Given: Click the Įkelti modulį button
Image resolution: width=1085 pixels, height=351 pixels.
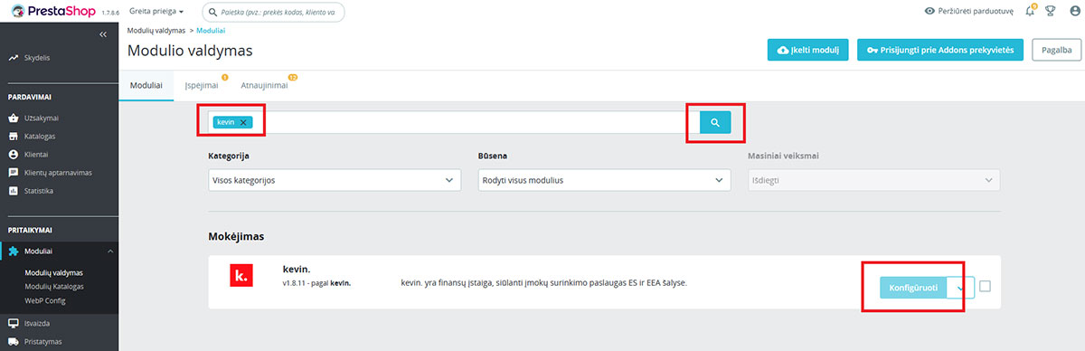Looking at the screenshot, I should point(807,50).
